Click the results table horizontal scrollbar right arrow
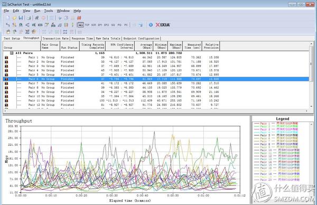317x205 pixels. coord(306,111)
